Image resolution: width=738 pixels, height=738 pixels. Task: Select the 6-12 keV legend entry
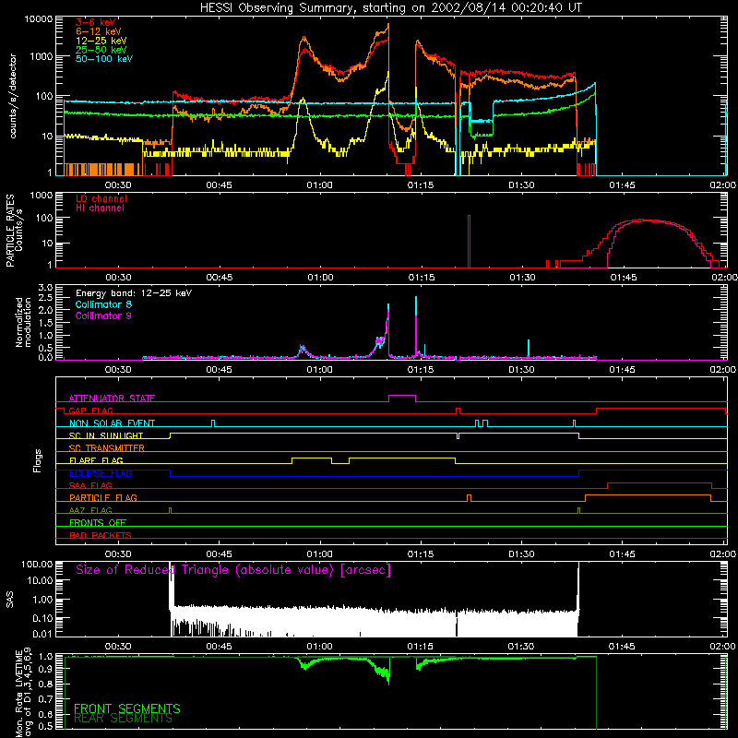tap(99, 31)
